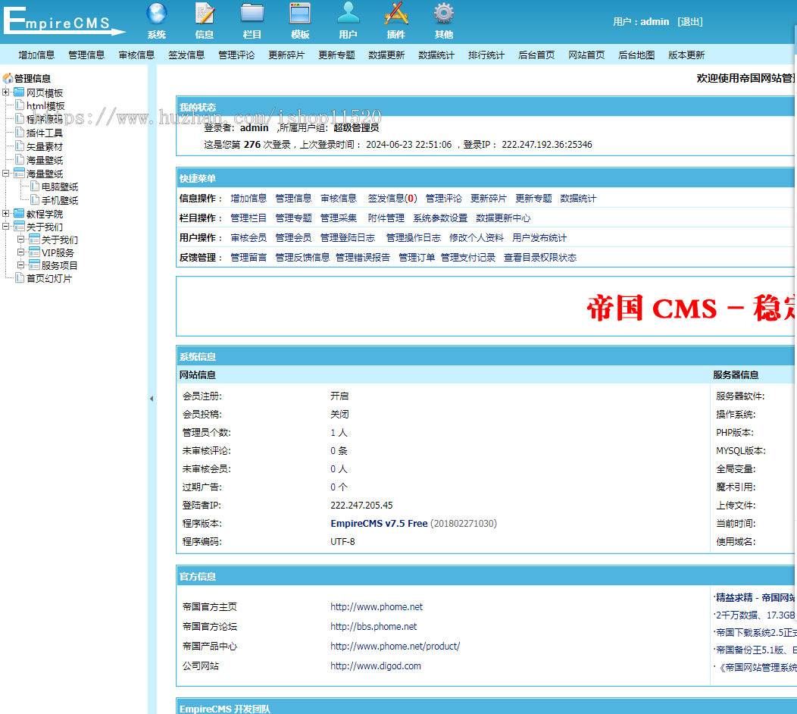Screen dimensions: 797x714
Task: Open 修改个人资料 quick link
Action: coord(477,238)
